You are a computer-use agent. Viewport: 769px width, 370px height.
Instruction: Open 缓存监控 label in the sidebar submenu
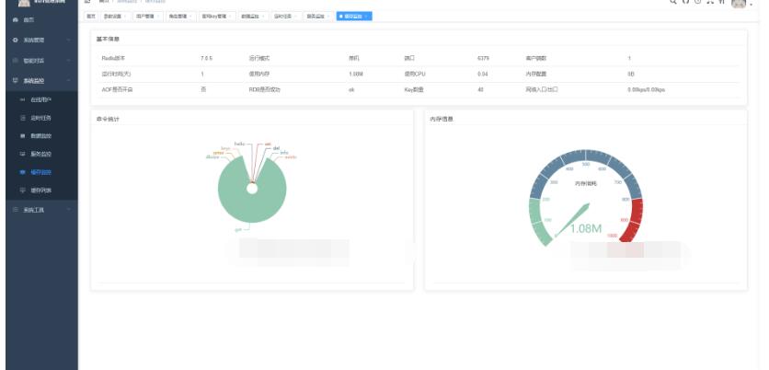click(x=41, y=172)
